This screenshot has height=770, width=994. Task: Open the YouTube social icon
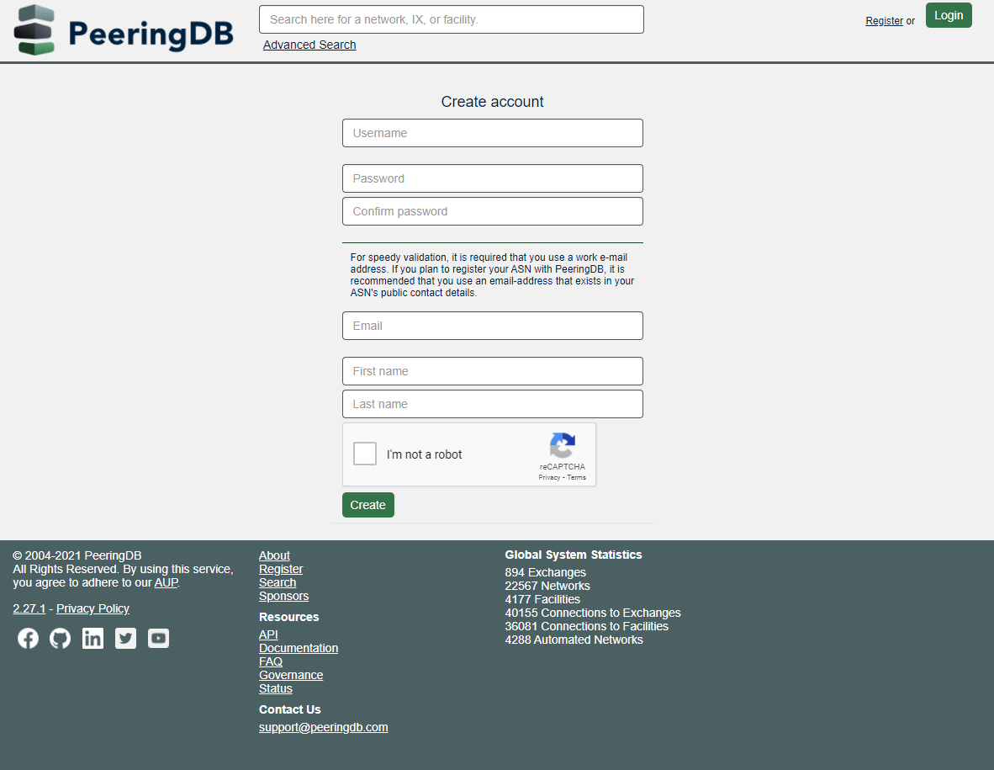(158, 639)
